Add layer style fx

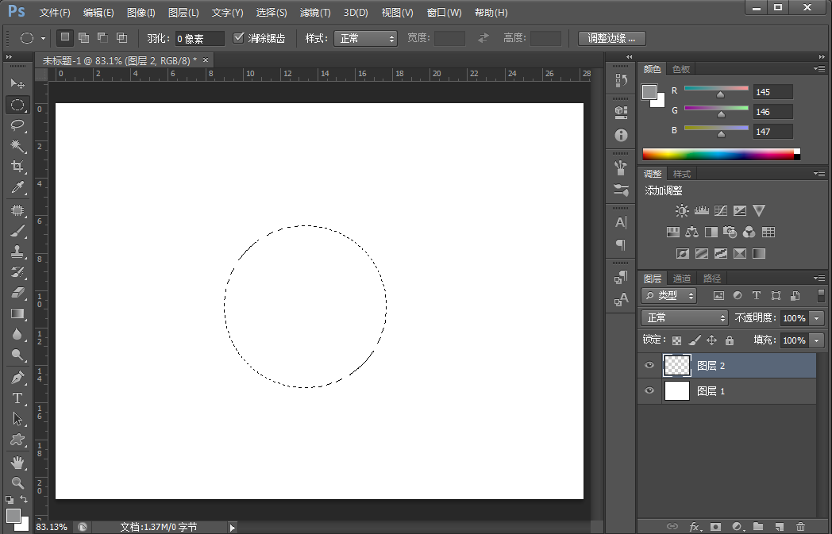click(694, 527)
